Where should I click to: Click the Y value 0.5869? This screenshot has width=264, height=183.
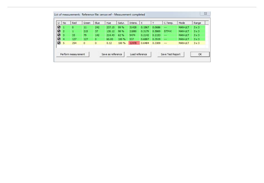[156, 31]
